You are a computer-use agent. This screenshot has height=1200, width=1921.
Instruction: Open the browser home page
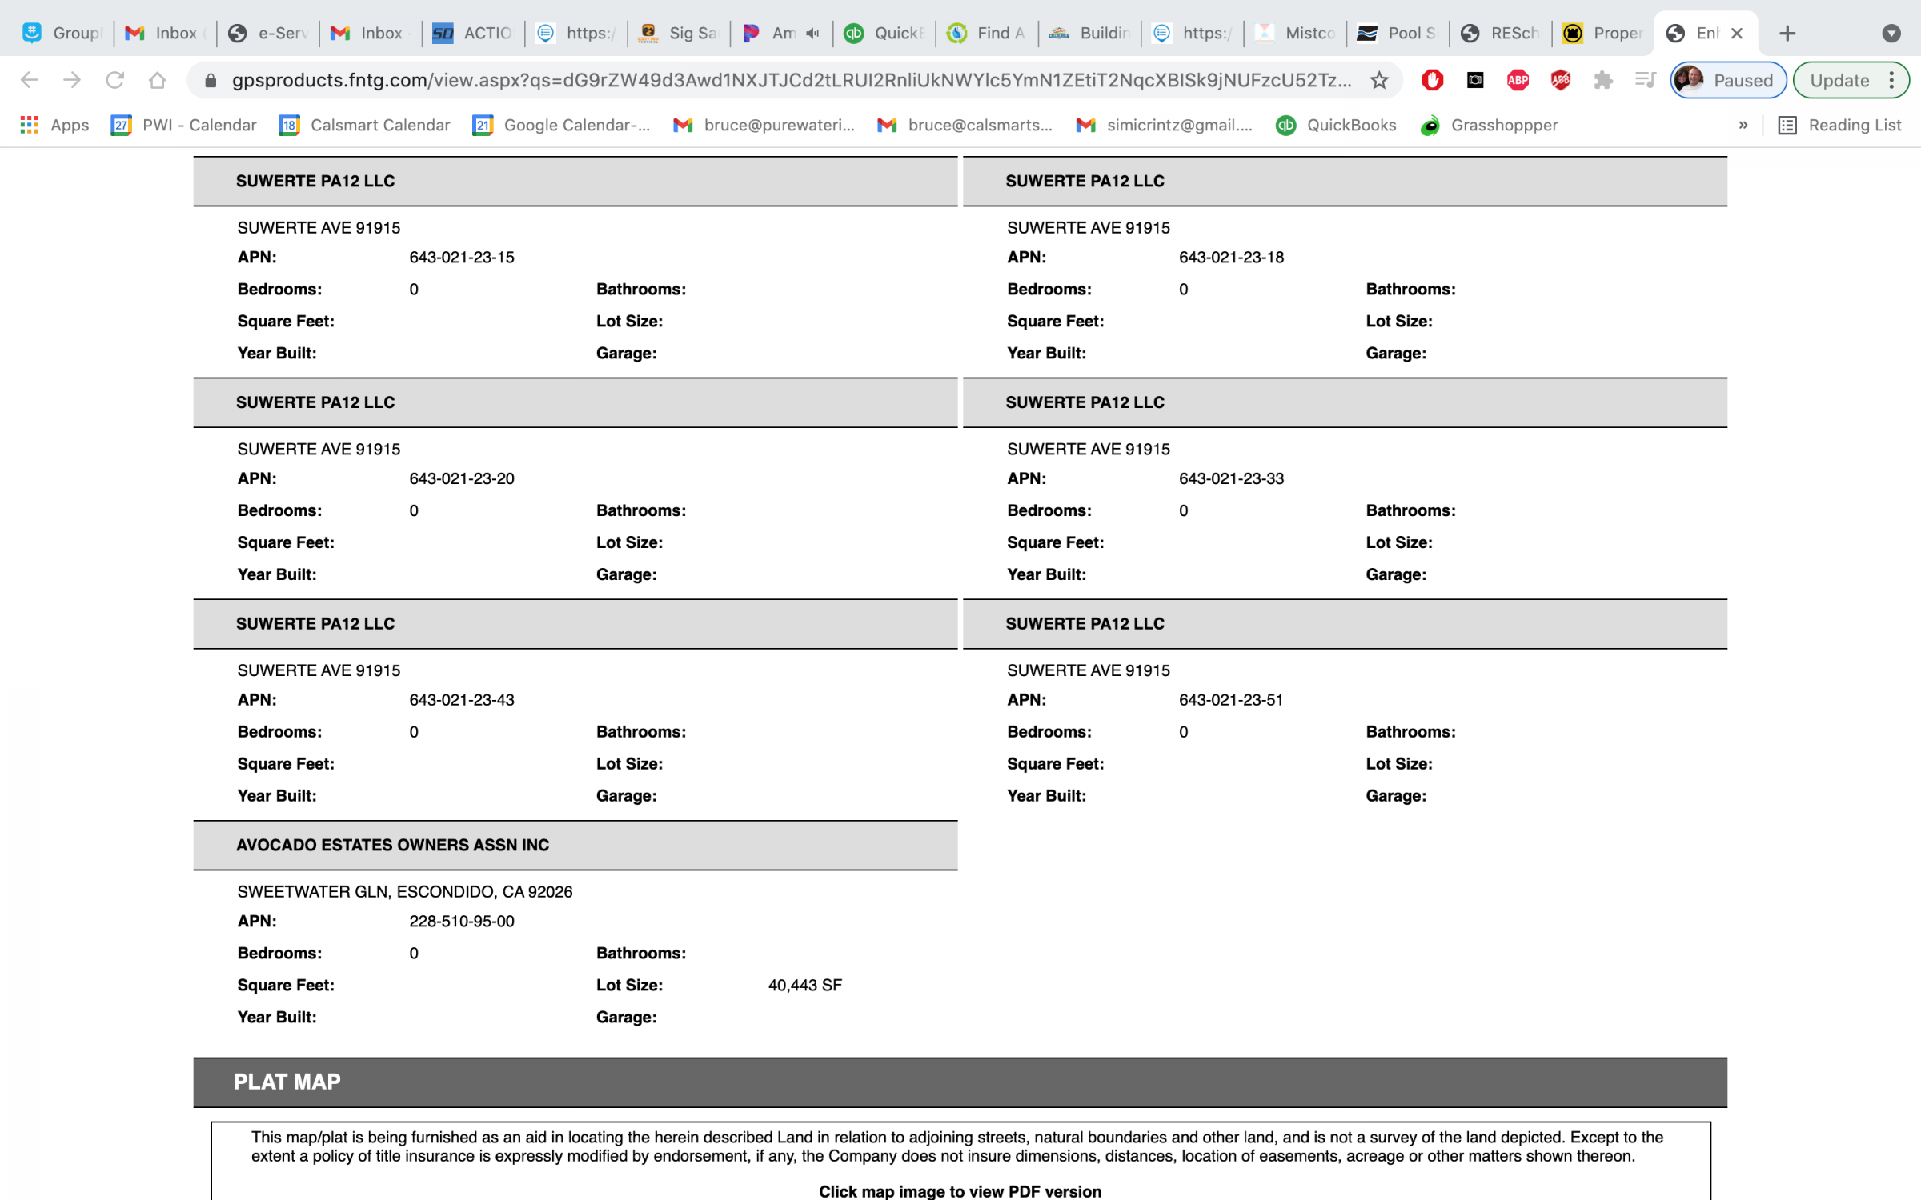point(158,80)
